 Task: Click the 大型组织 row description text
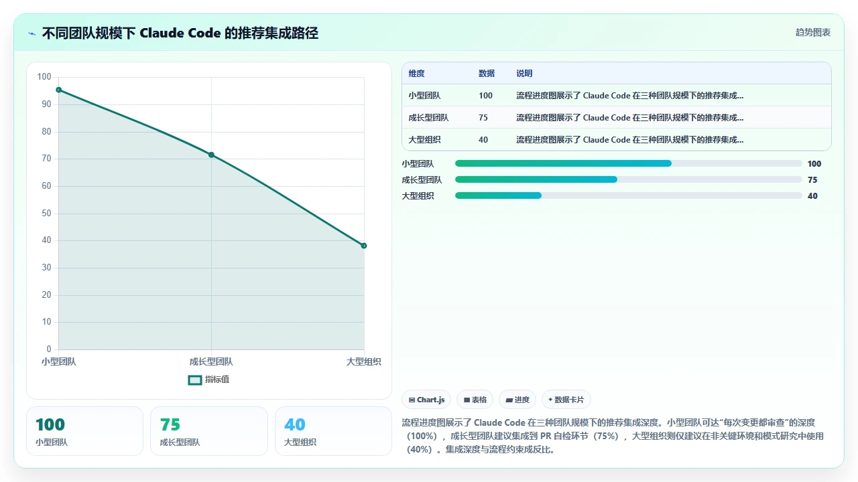point(629,140)
